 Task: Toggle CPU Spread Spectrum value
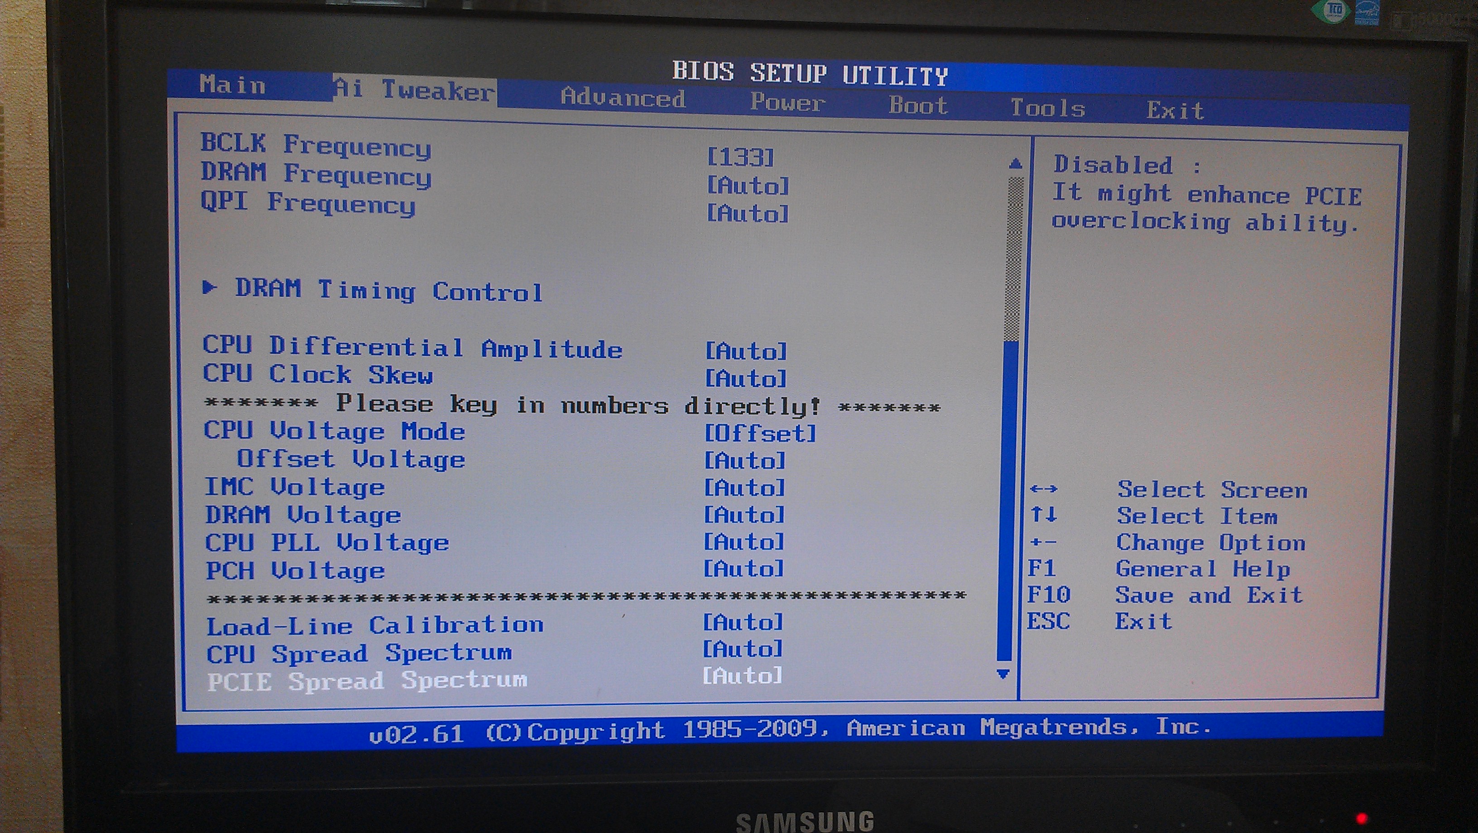click(x=743, y=649)
